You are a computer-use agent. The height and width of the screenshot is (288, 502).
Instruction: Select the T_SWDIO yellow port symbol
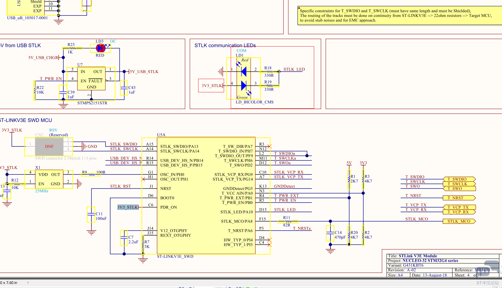[459, 179]
